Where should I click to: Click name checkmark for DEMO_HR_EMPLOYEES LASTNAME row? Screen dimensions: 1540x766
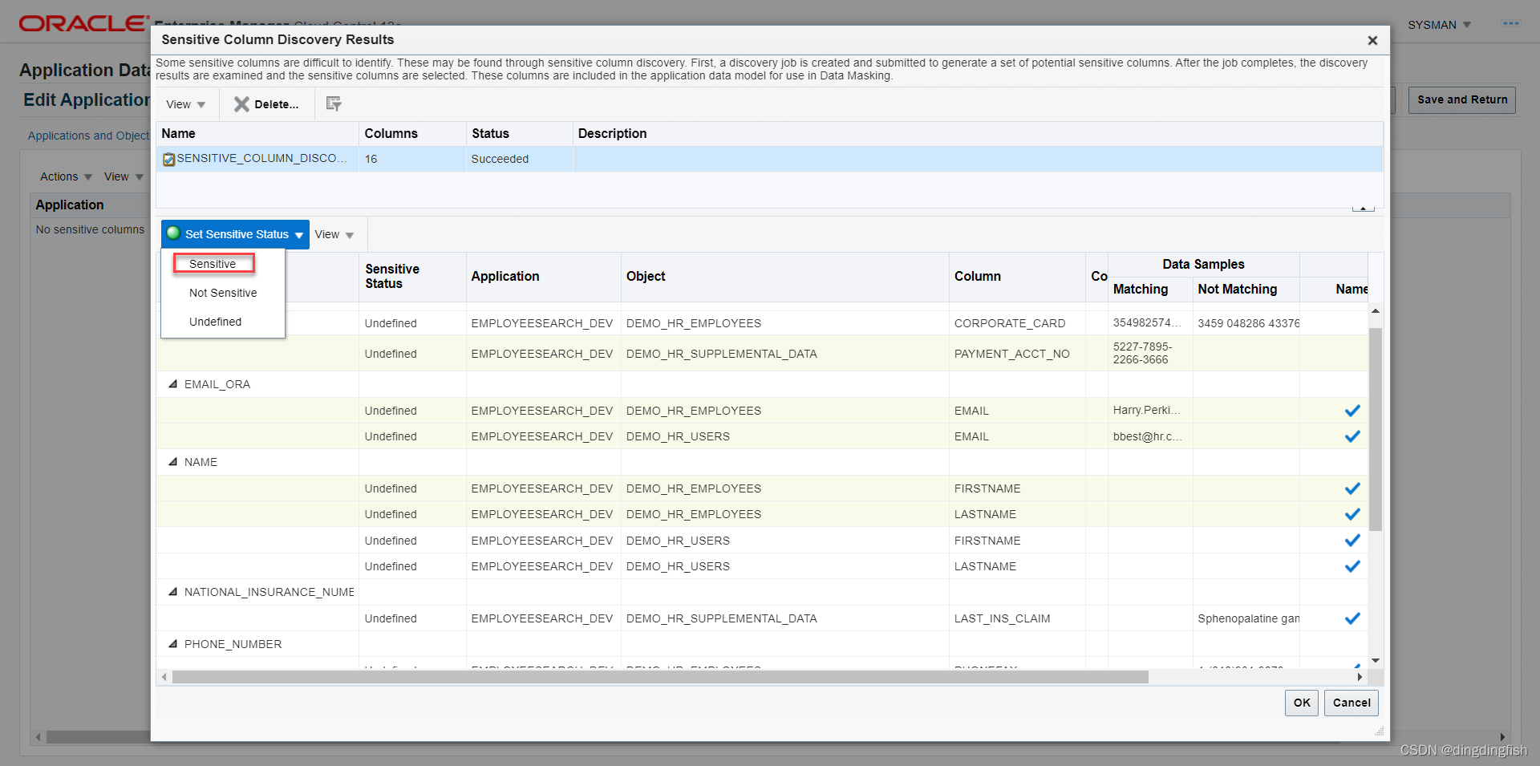(1352, 514)
